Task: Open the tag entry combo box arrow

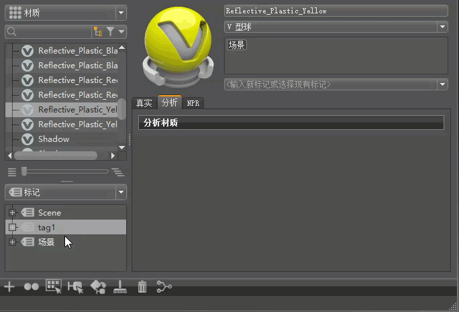Action: (442, 84)
